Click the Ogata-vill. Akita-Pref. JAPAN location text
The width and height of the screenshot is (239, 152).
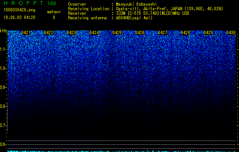point(169,9)
